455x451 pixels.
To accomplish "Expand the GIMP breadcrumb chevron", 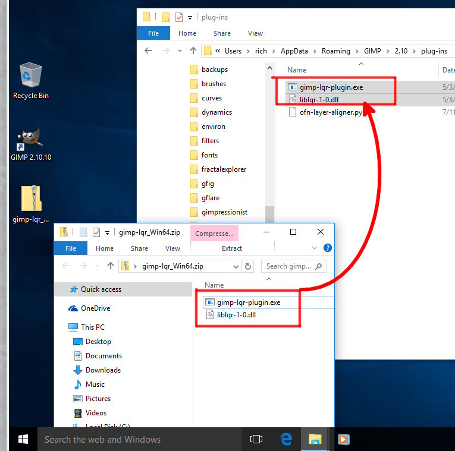I will click(x=388, y=51).
